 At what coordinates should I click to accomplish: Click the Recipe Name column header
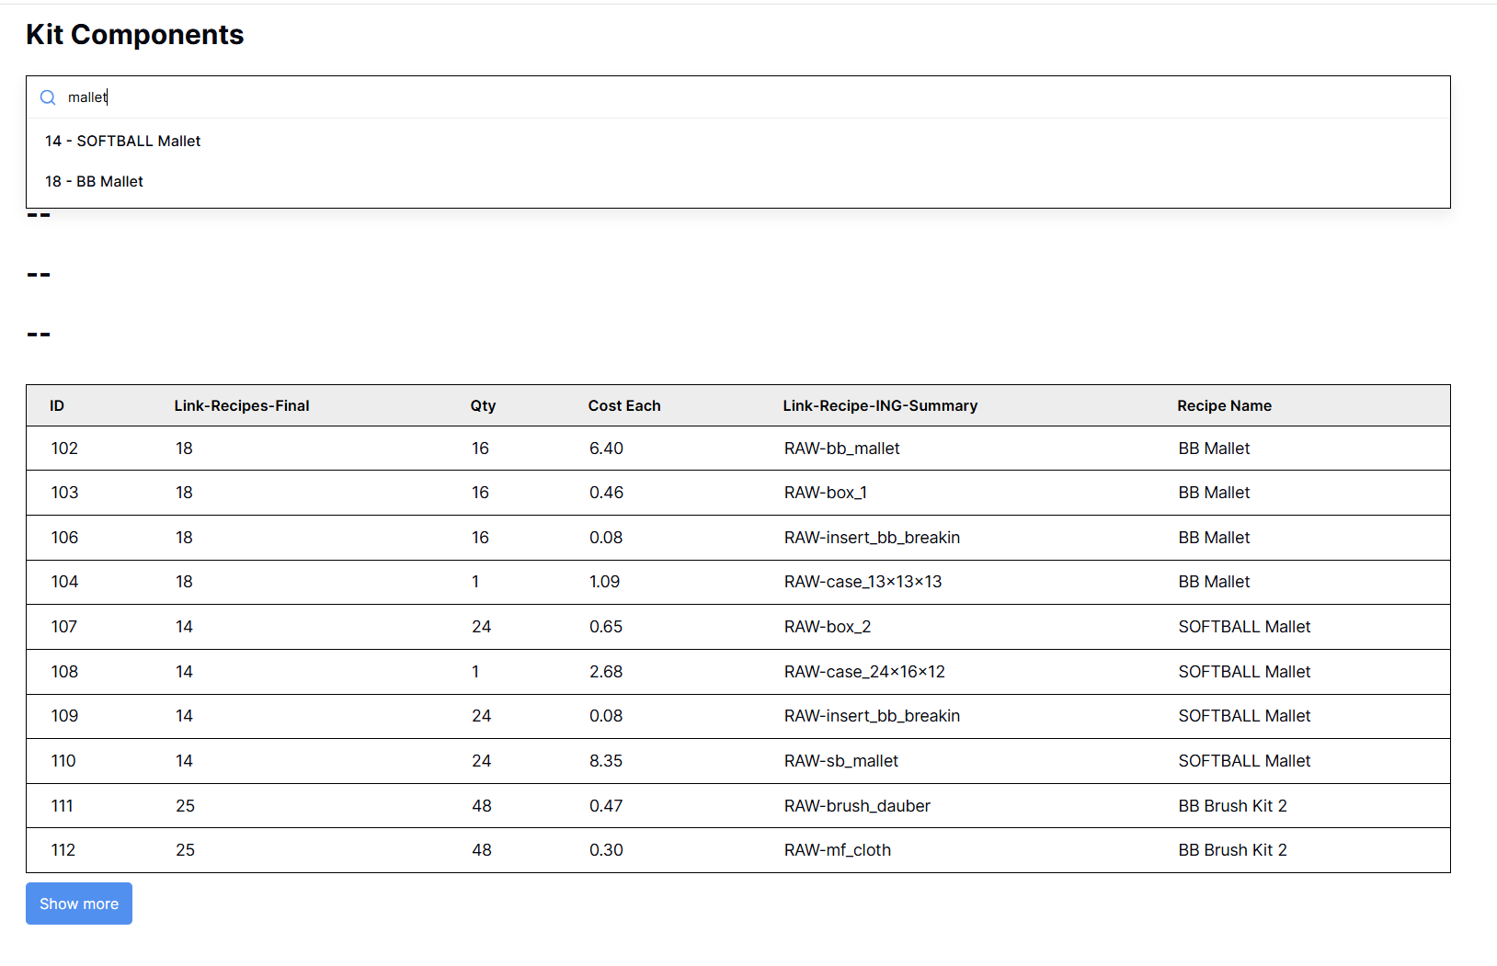pyautogui.click(x=1224, y=405)
